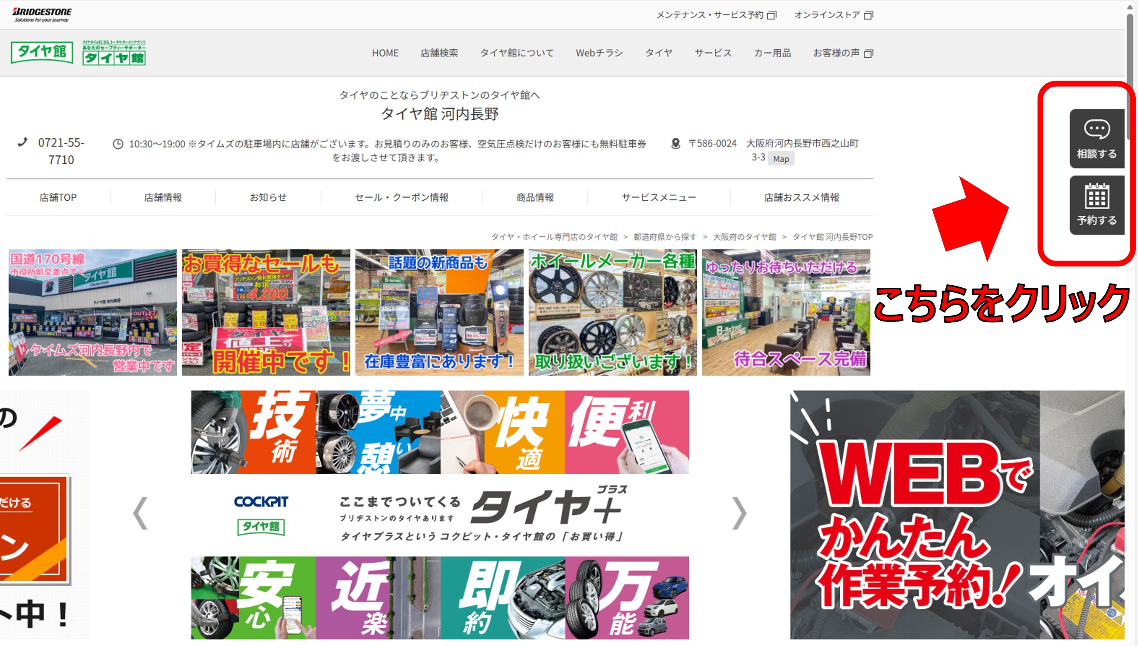
Task: Click the 予約する calendar icon
Action: [x=1097, y=196]
